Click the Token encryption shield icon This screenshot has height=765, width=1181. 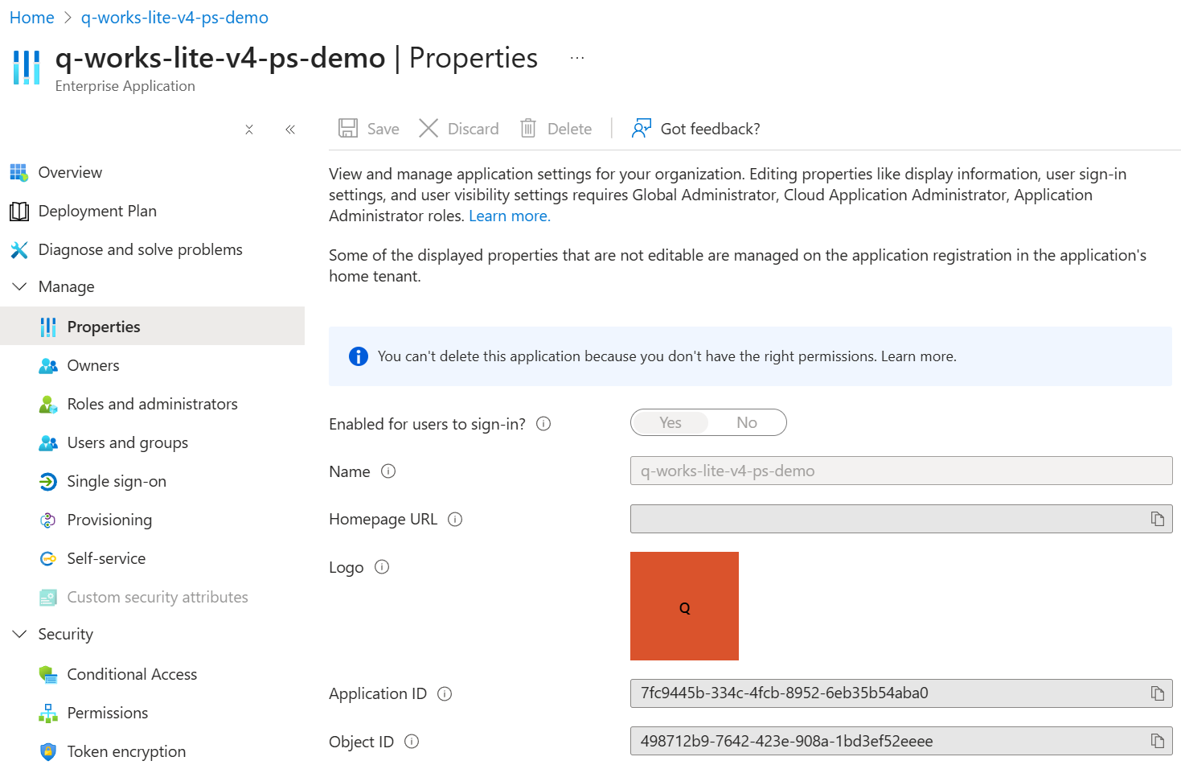tap(48, 751)
